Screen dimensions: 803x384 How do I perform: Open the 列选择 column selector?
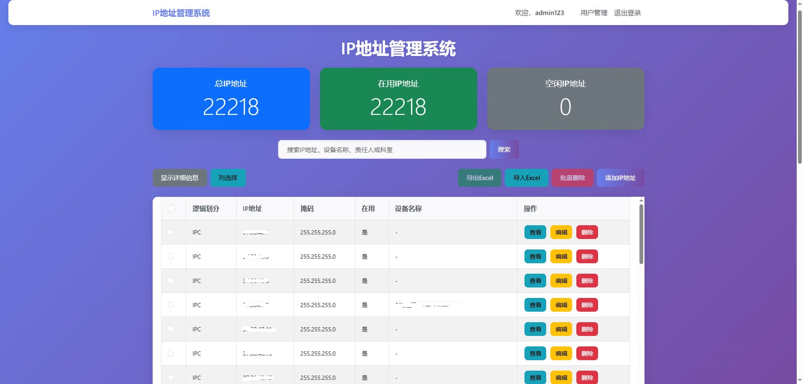228,178
